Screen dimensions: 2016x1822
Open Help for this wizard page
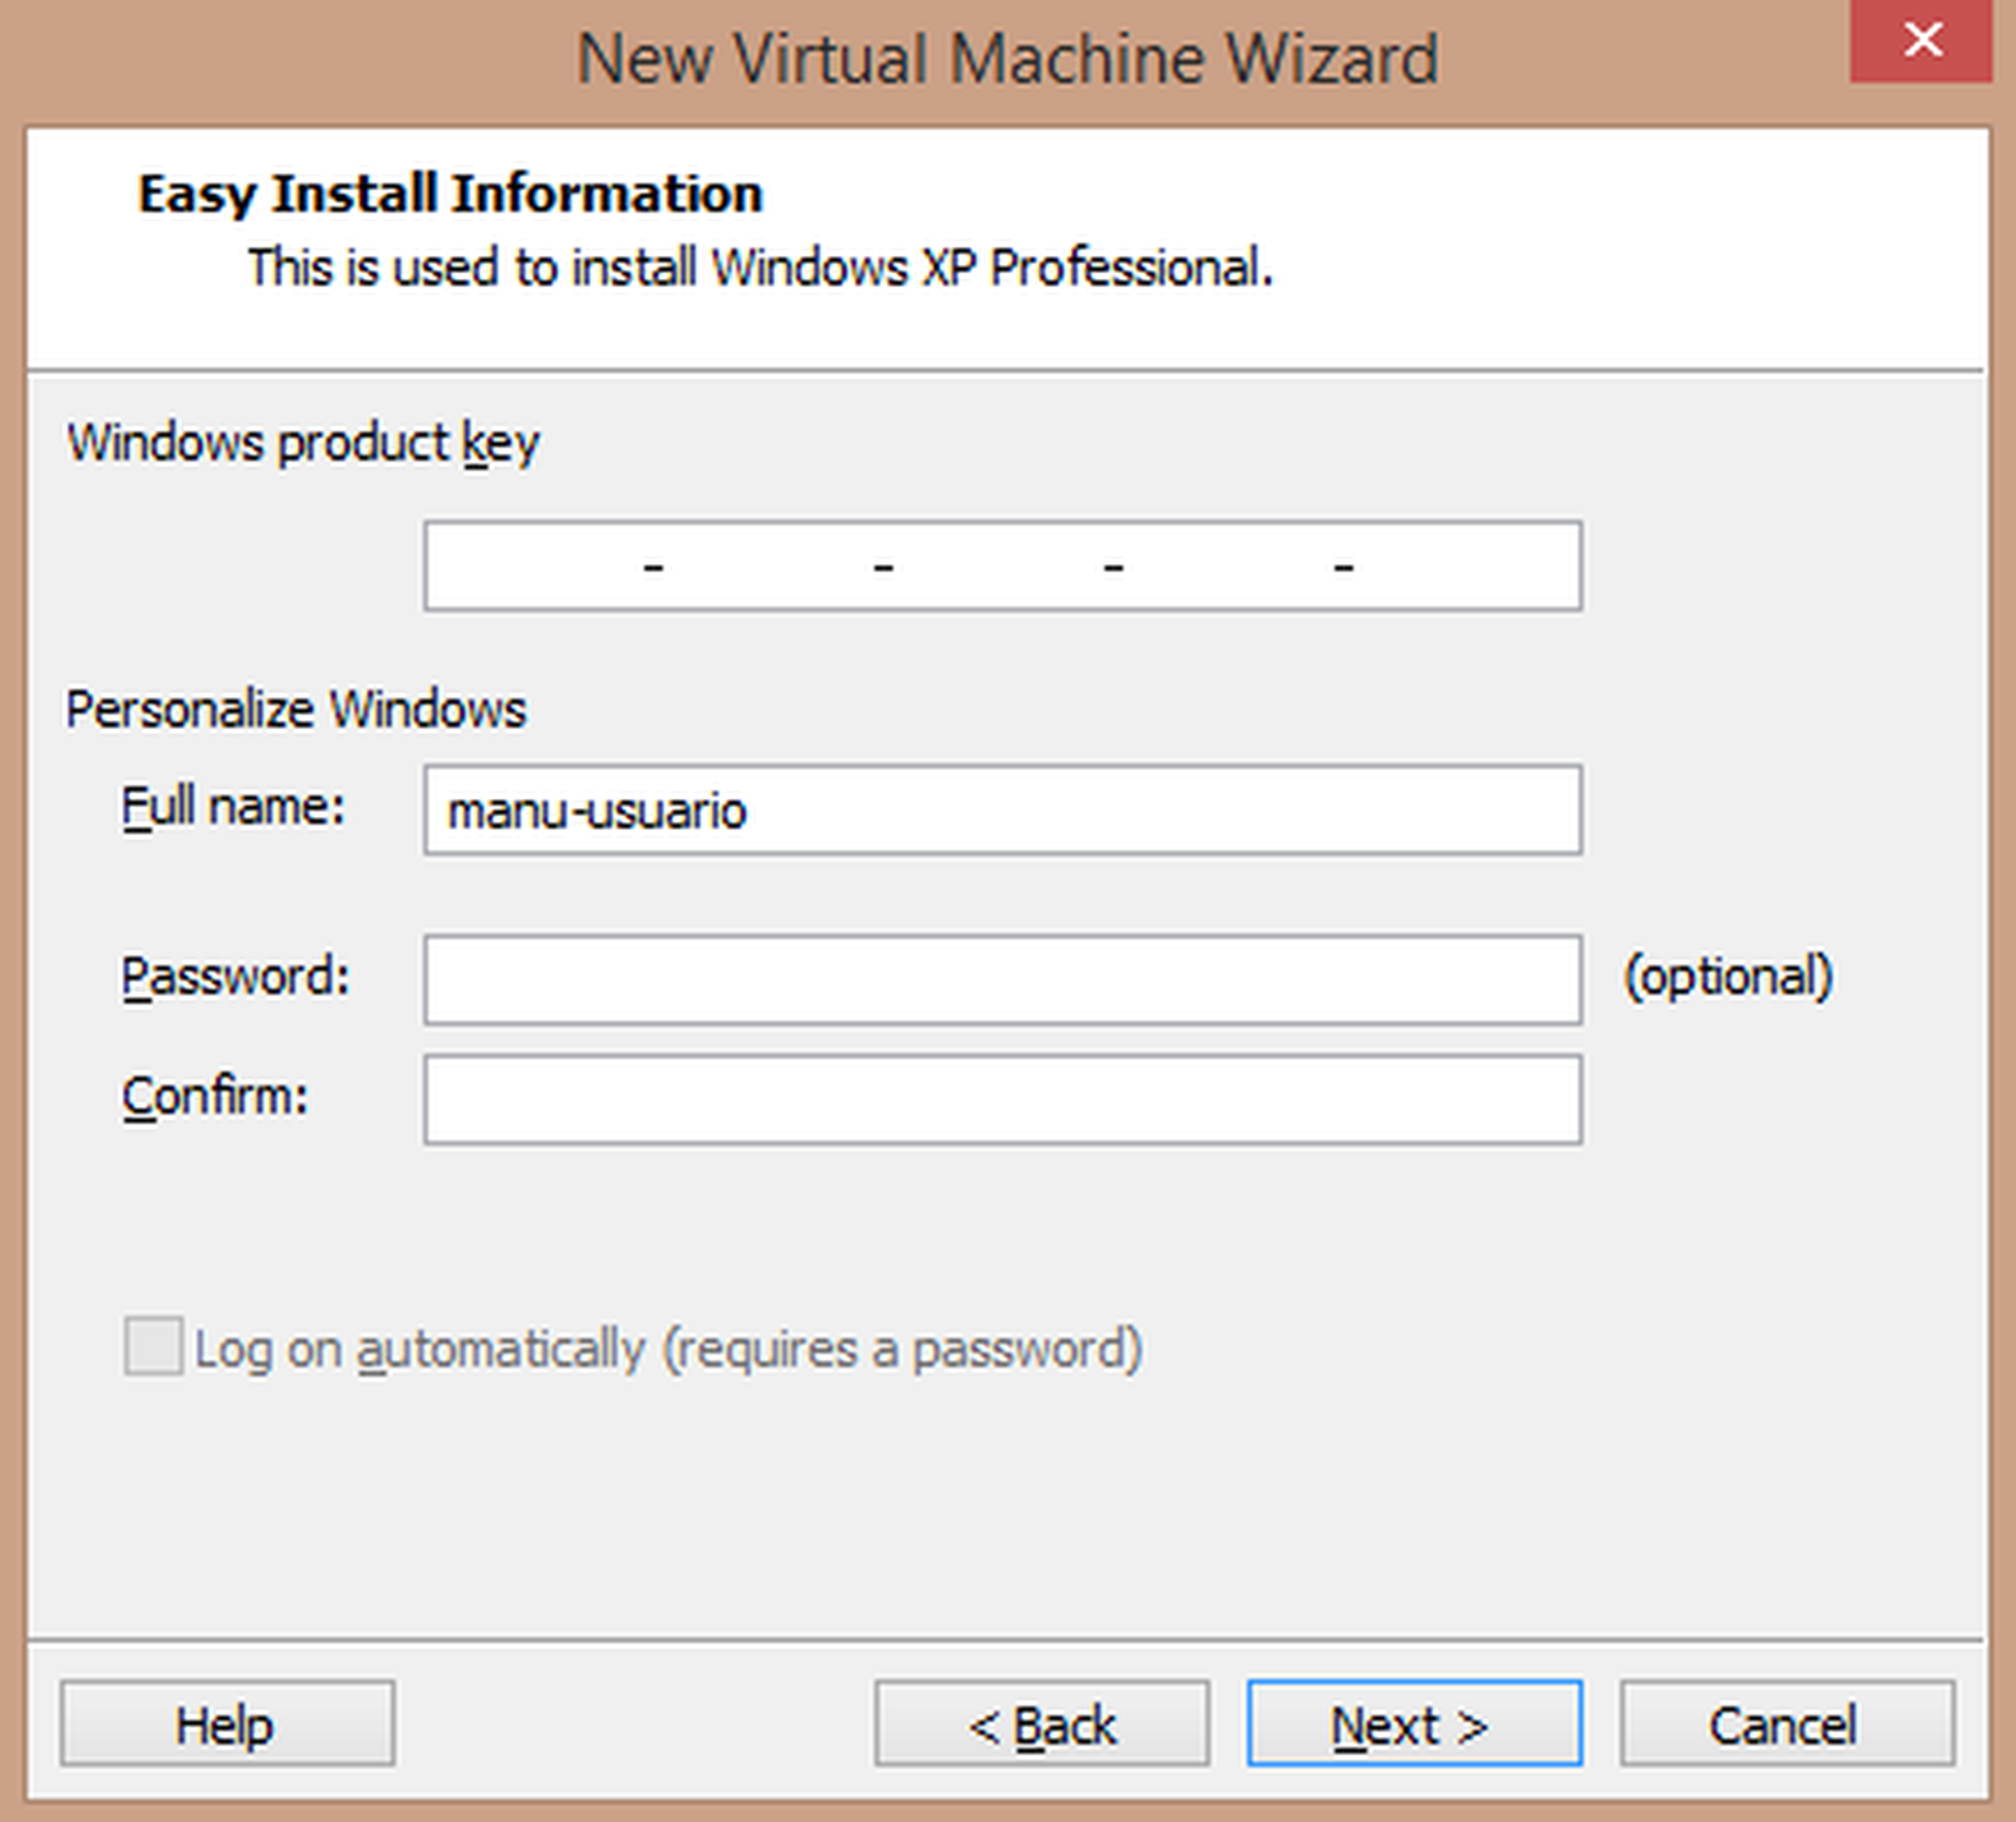[x=227, y=1724]
